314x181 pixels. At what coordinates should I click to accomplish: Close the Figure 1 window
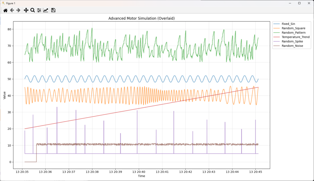pos(309,3)
